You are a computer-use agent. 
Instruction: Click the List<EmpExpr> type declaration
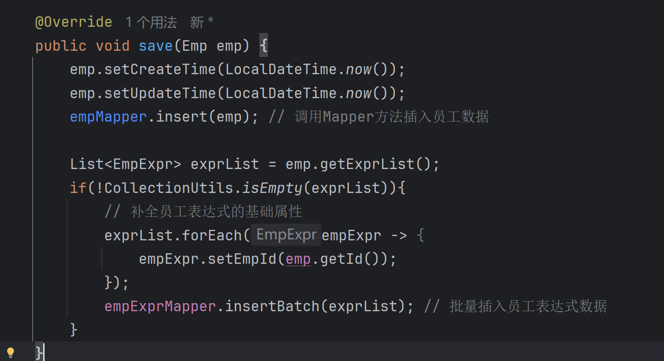[x=126, y=164]
